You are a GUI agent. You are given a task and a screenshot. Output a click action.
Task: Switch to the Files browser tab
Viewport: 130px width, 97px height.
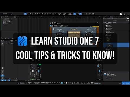117,17
